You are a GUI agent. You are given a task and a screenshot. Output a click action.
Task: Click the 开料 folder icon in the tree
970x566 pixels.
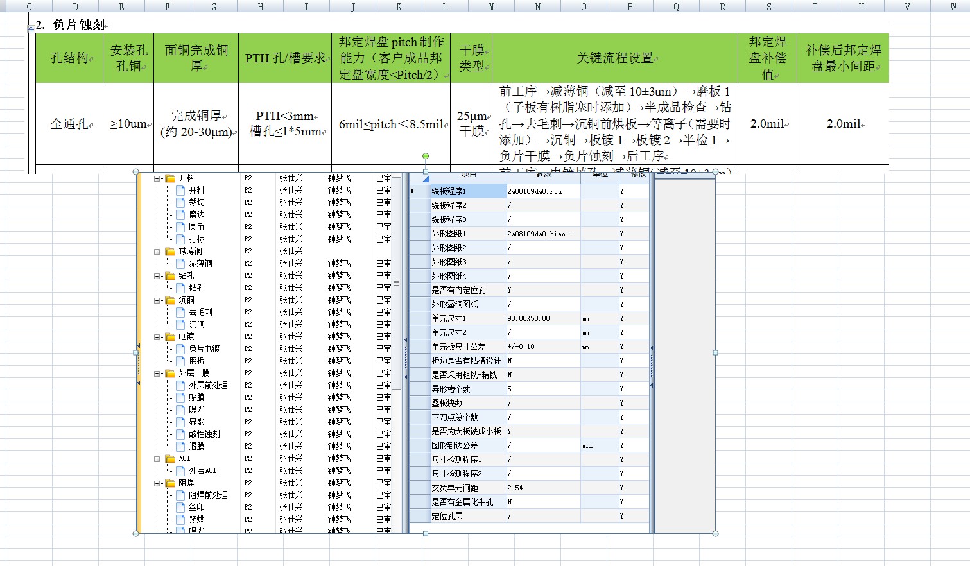tap(170, 178)
